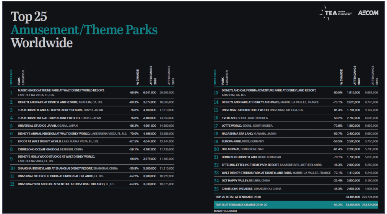Click the -46.3% change value

(338, 165)
